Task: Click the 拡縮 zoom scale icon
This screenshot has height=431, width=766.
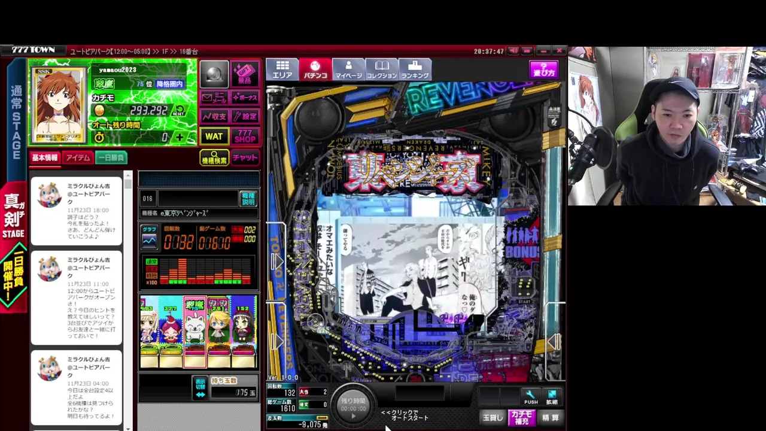Action: 552,397
